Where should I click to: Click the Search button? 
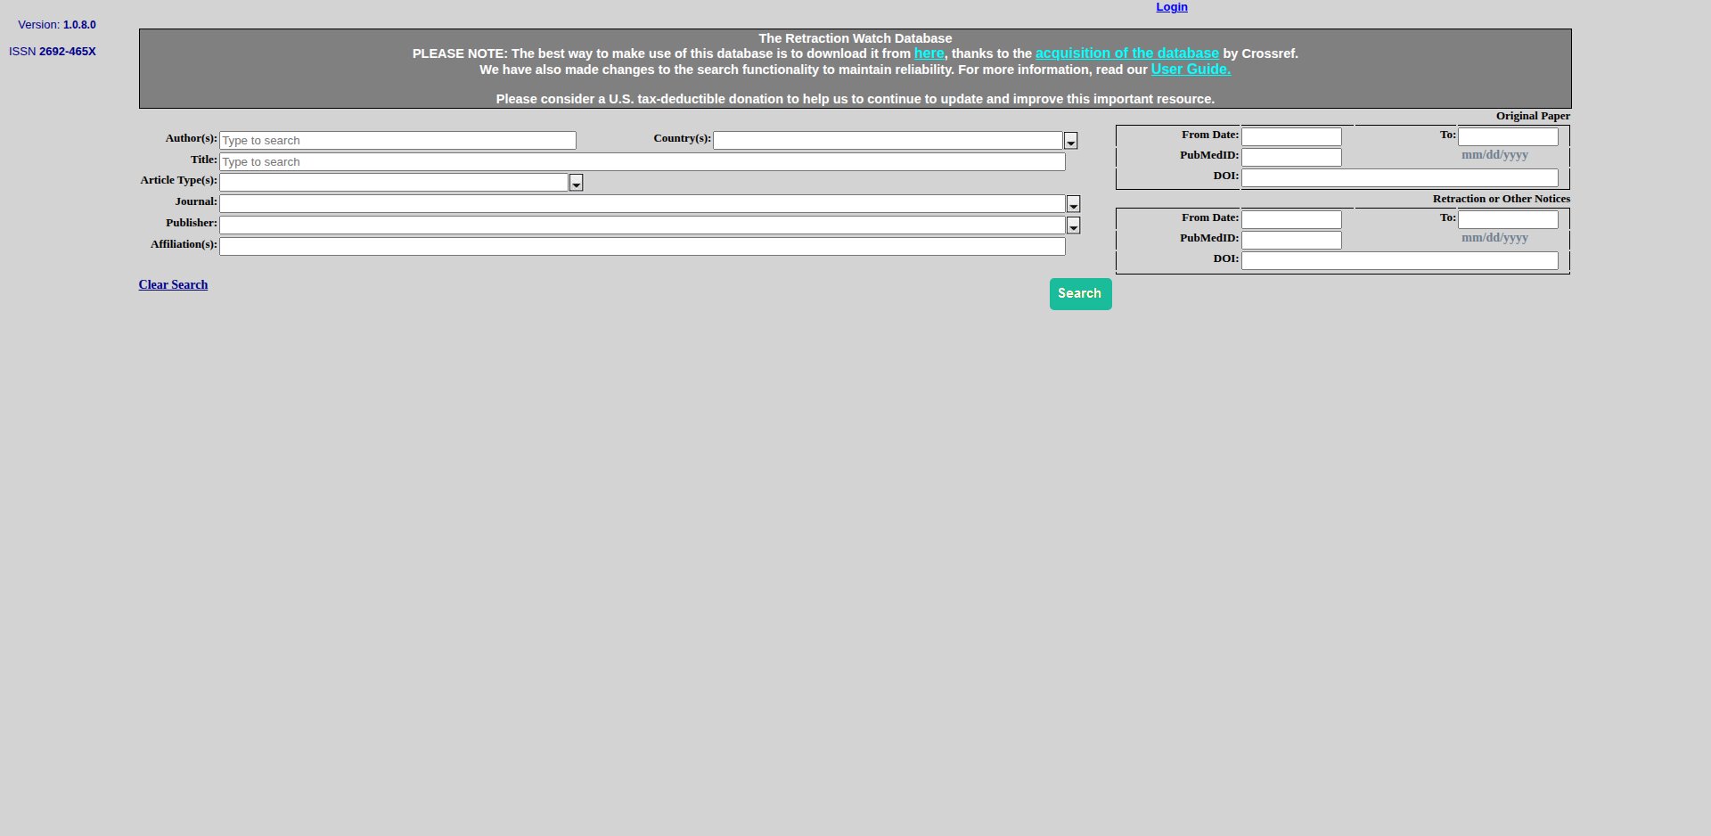[1080, 294]
